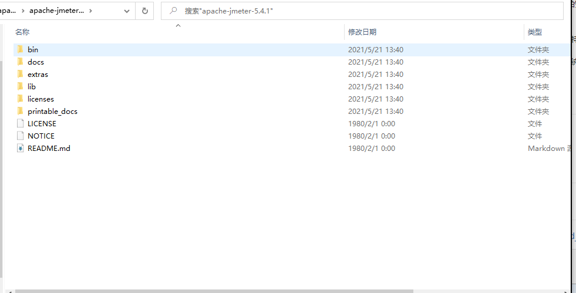Expand chevron after apache-jmeter breadcrumb
Screen dimensions: 576x293
pos(91,11)
